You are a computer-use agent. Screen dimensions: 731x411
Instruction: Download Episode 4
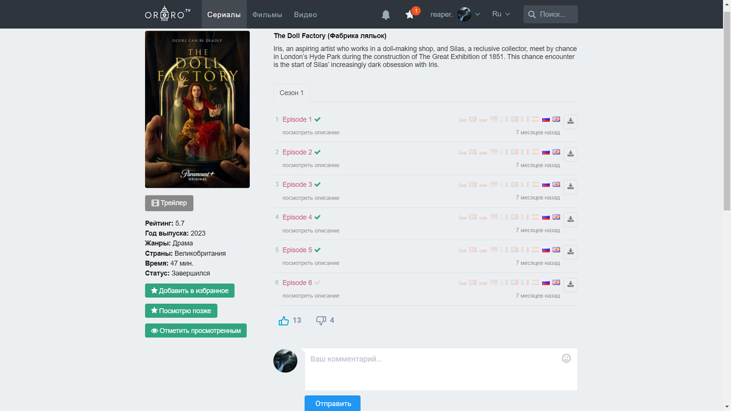570,219
